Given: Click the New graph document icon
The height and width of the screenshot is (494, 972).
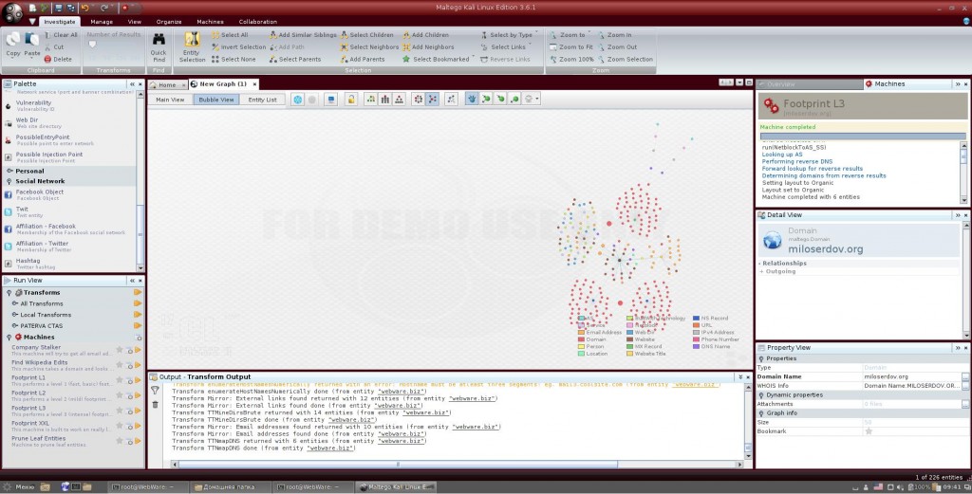Looking at the screenshot, I should pyautogui.click(x=31, y=8).
